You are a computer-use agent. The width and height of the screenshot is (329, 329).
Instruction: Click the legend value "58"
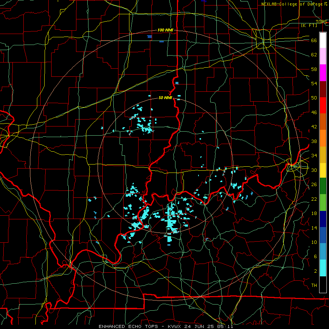pyautogui.click(x=314, y=69)
